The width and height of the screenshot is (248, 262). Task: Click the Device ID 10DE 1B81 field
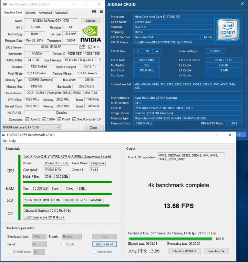[84, 53]
